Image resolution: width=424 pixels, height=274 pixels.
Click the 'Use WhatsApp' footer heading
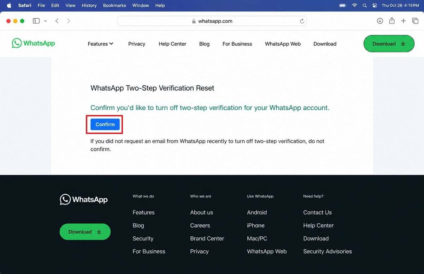coord(260,196)
